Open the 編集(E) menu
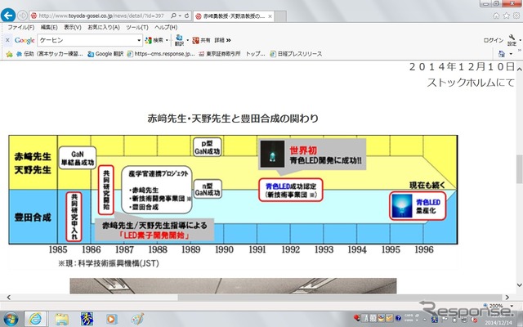Screen dimensions: 523x327 (x=49, y=27)
